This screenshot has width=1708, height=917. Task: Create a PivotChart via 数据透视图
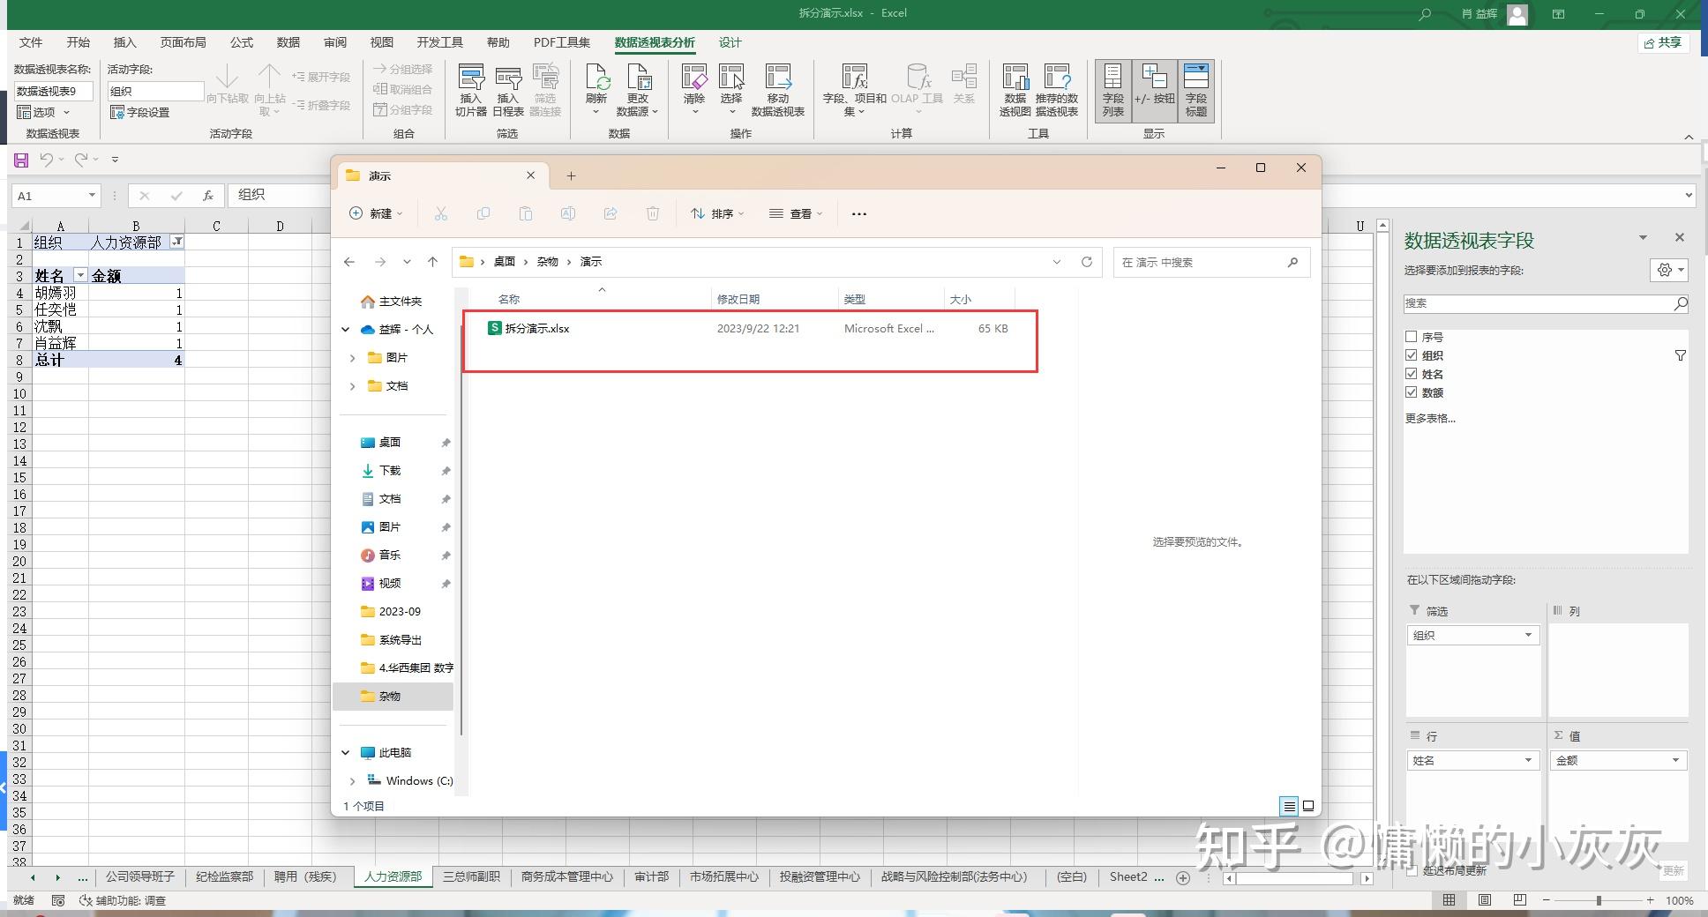pos(1015,88)
